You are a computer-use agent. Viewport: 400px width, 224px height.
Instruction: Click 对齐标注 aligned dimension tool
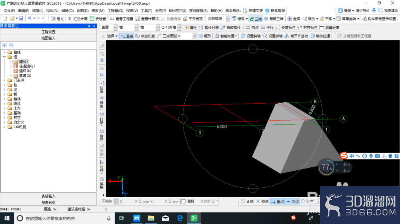(x=307, y=28)
